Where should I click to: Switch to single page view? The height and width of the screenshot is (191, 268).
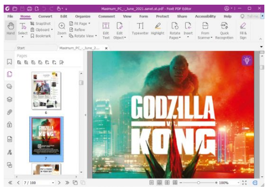[x=152, y=183]
